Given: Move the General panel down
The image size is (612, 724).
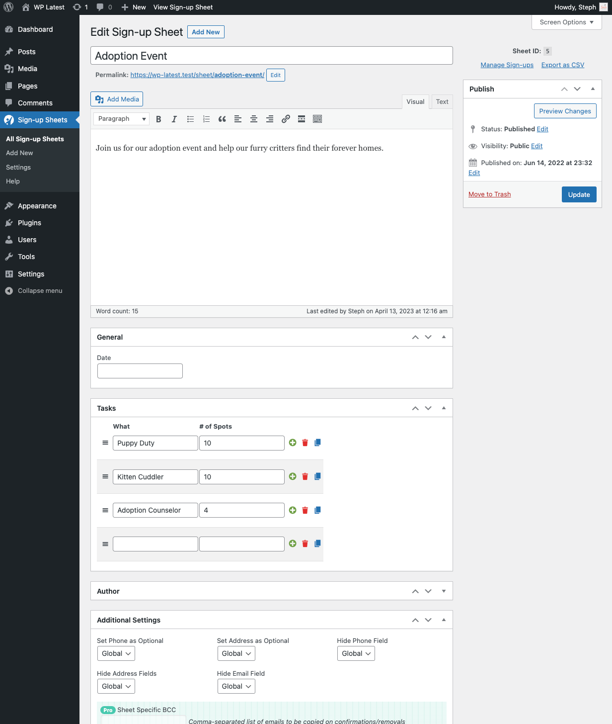Looking at the screenshot, I should point(428,337).
